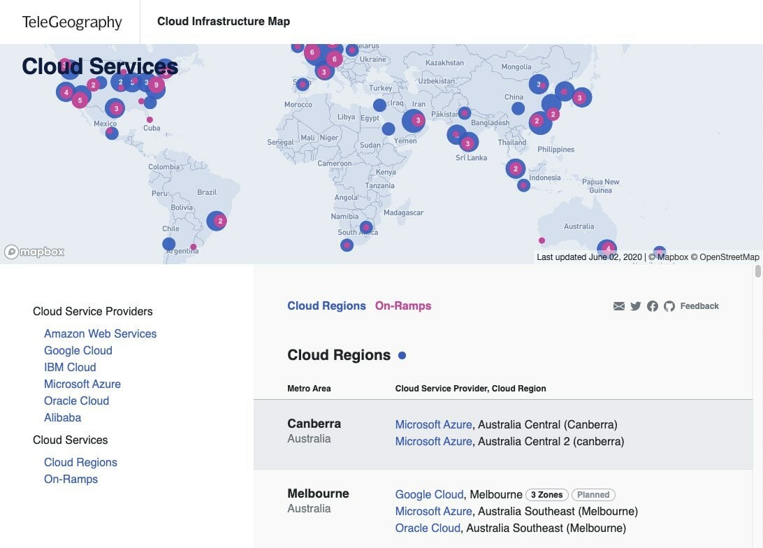
Task: Open Microsoft Azure in the sidebar
Action: tap(82, 384)
